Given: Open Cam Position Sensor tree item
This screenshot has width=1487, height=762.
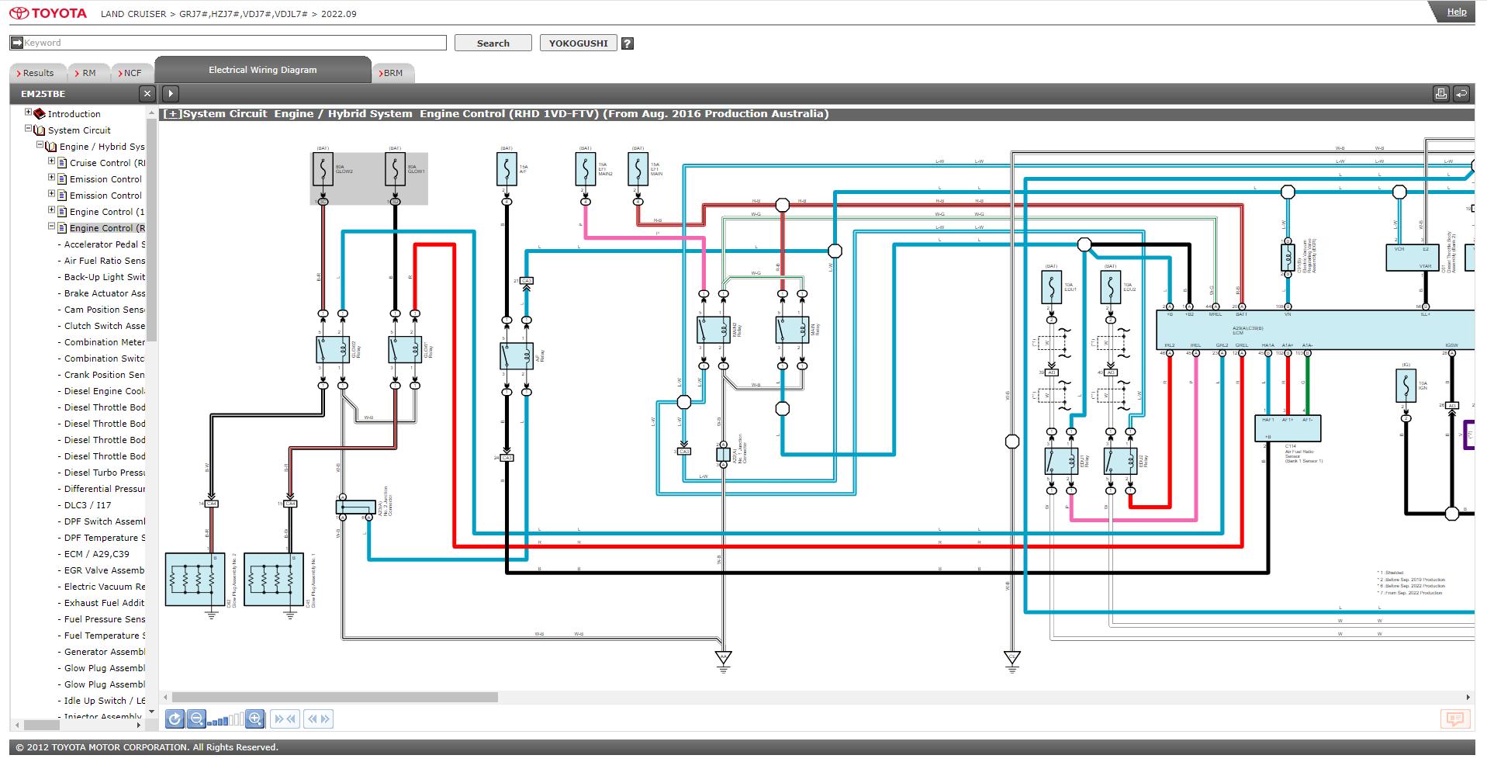Looking at the screenshot, I should coord(105,310).
